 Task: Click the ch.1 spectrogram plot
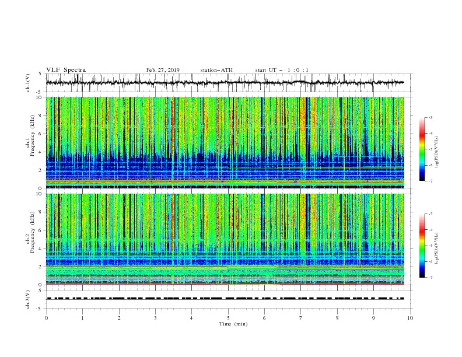[225, 142]
